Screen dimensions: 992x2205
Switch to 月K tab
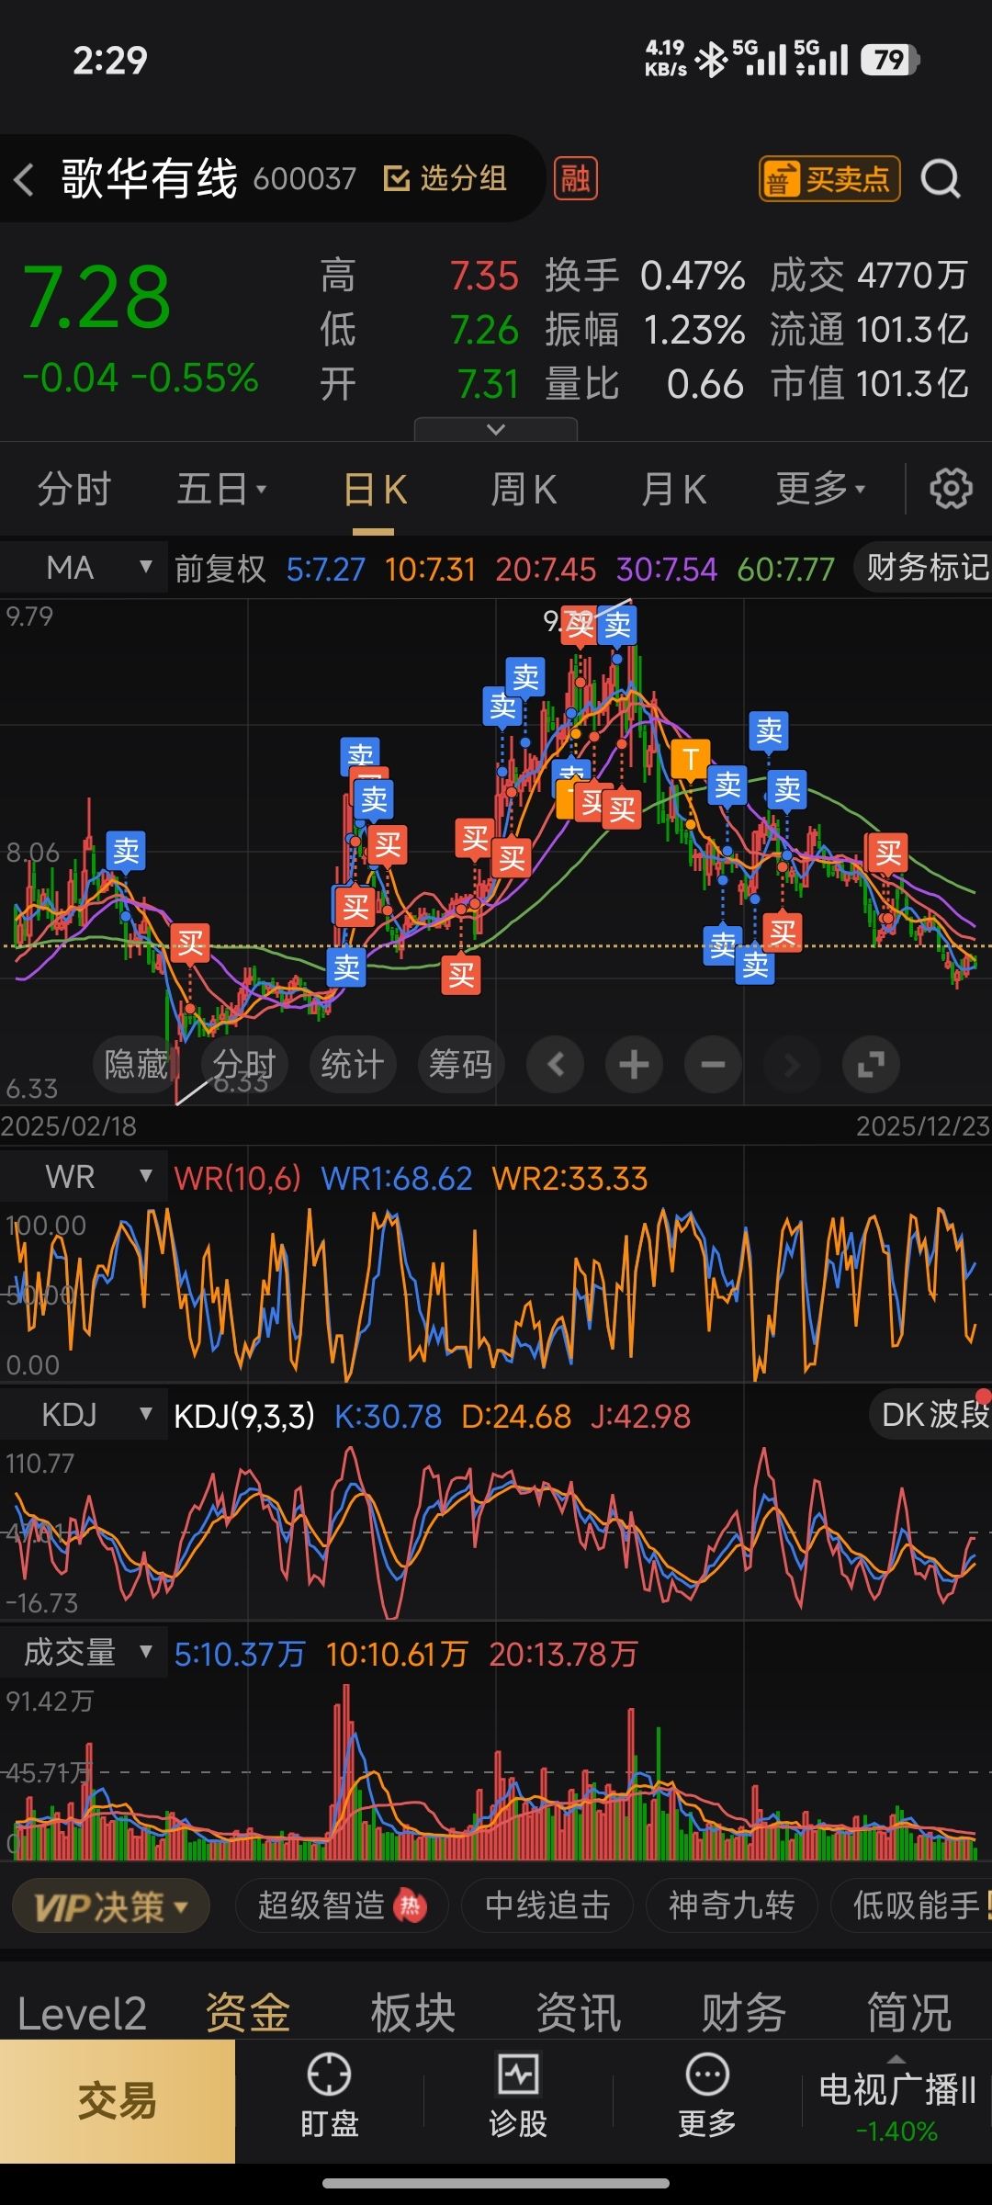[x=673, y=489]
